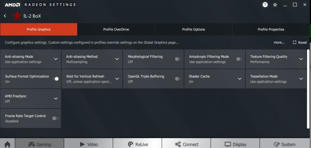
Task: Maximize the Radeon Settings window
Action: [295, 5]
